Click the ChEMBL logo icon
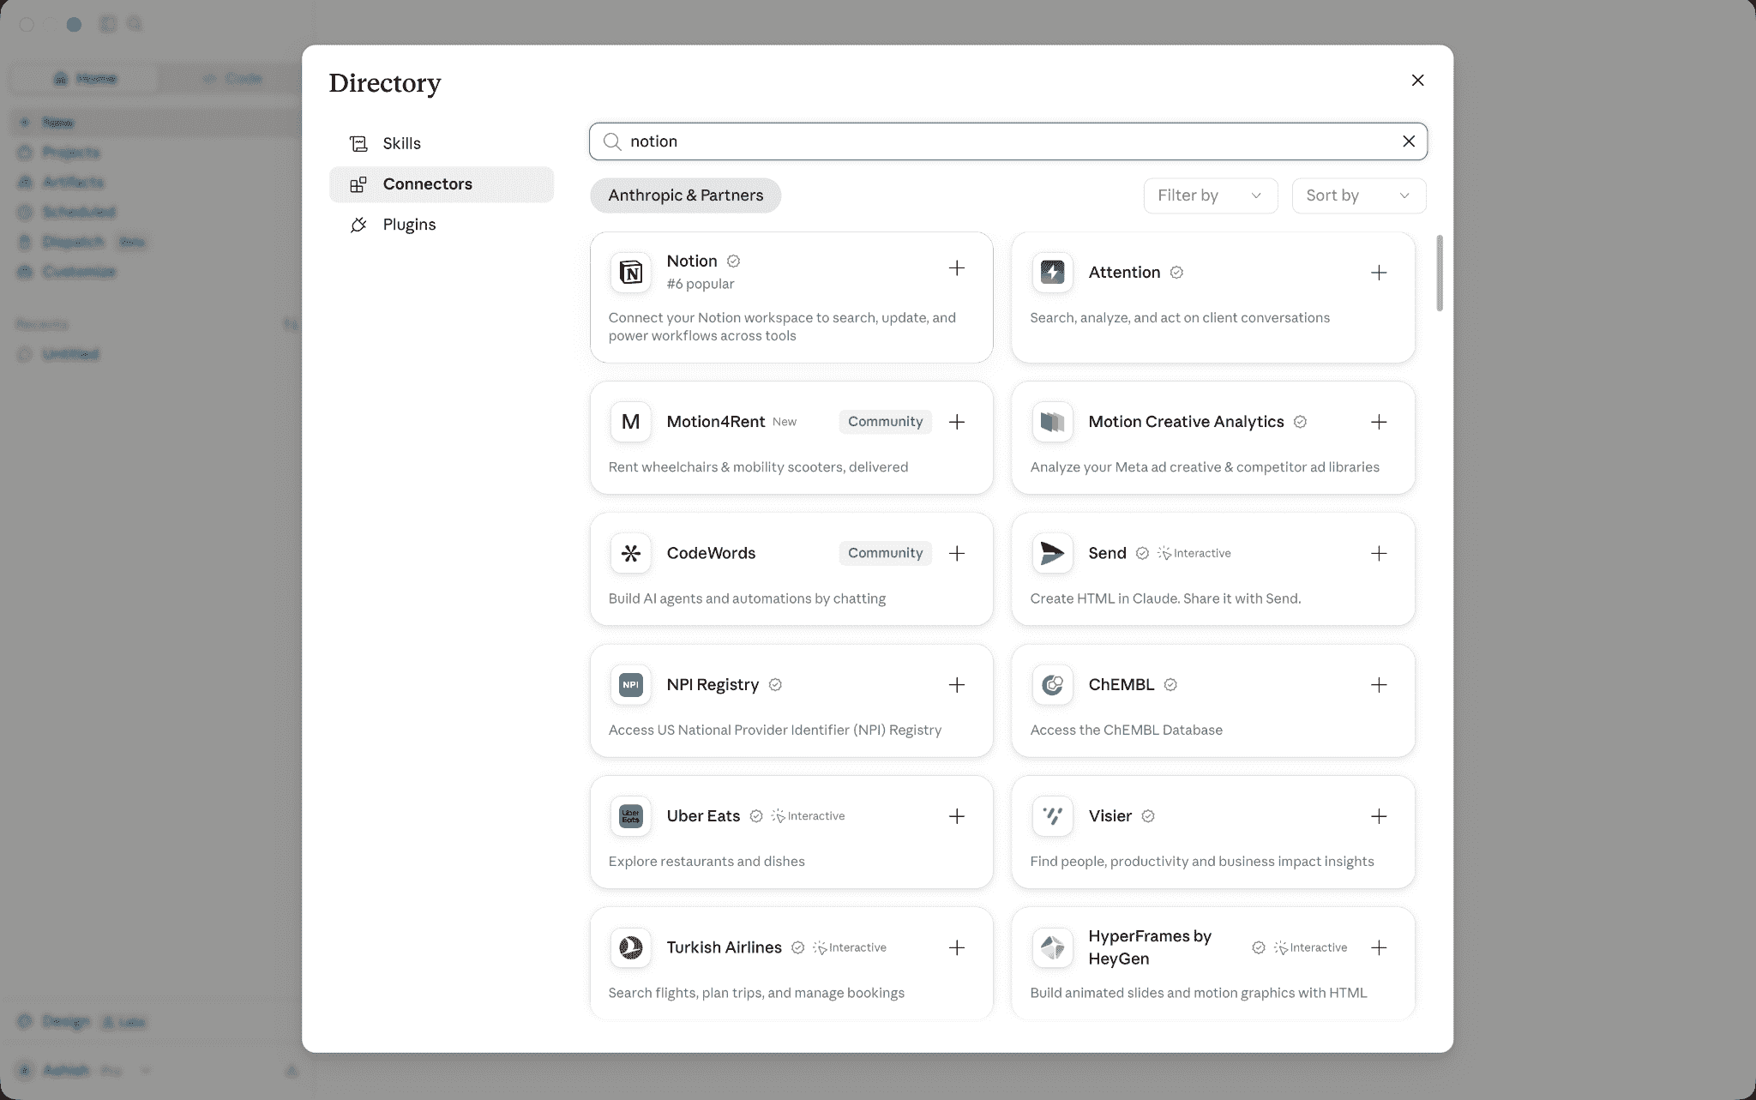Screen dimensions: 1756x1100 [x=1052, y=684]
